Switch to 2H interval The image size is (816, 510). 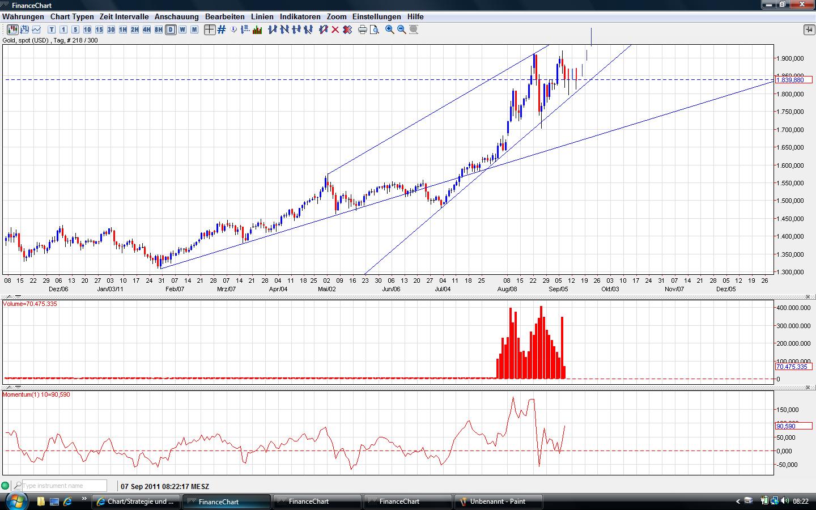(x=135, y=29)
